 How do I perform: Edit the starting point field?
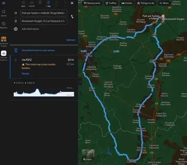(44, 13)
